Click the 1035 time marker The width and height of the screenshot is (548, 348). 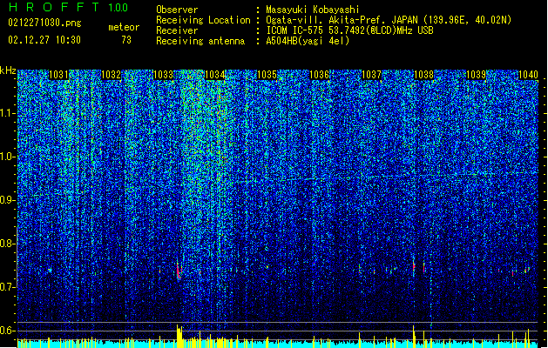[267, 75]
